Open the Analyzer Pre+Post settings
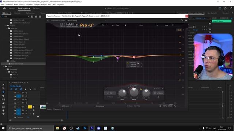Image resolution: width=234 pixels, height=131 pixels. [x=137, y=106]
